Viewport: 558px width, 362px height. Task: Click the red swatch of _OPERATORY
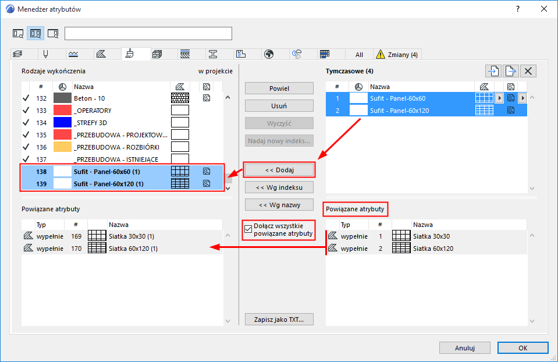click(62, 111)
